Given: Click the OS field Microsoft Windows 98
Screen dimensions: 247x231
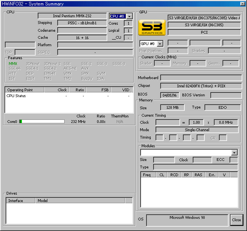Looking at the screenshot, I should (187, 220).
